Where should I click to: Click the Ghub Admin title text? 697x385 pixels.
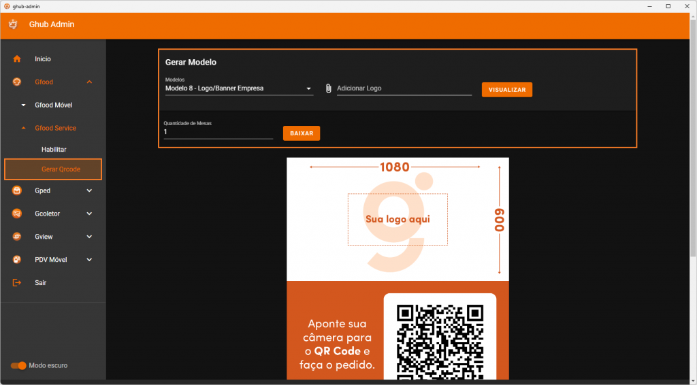tap(52, 24)
